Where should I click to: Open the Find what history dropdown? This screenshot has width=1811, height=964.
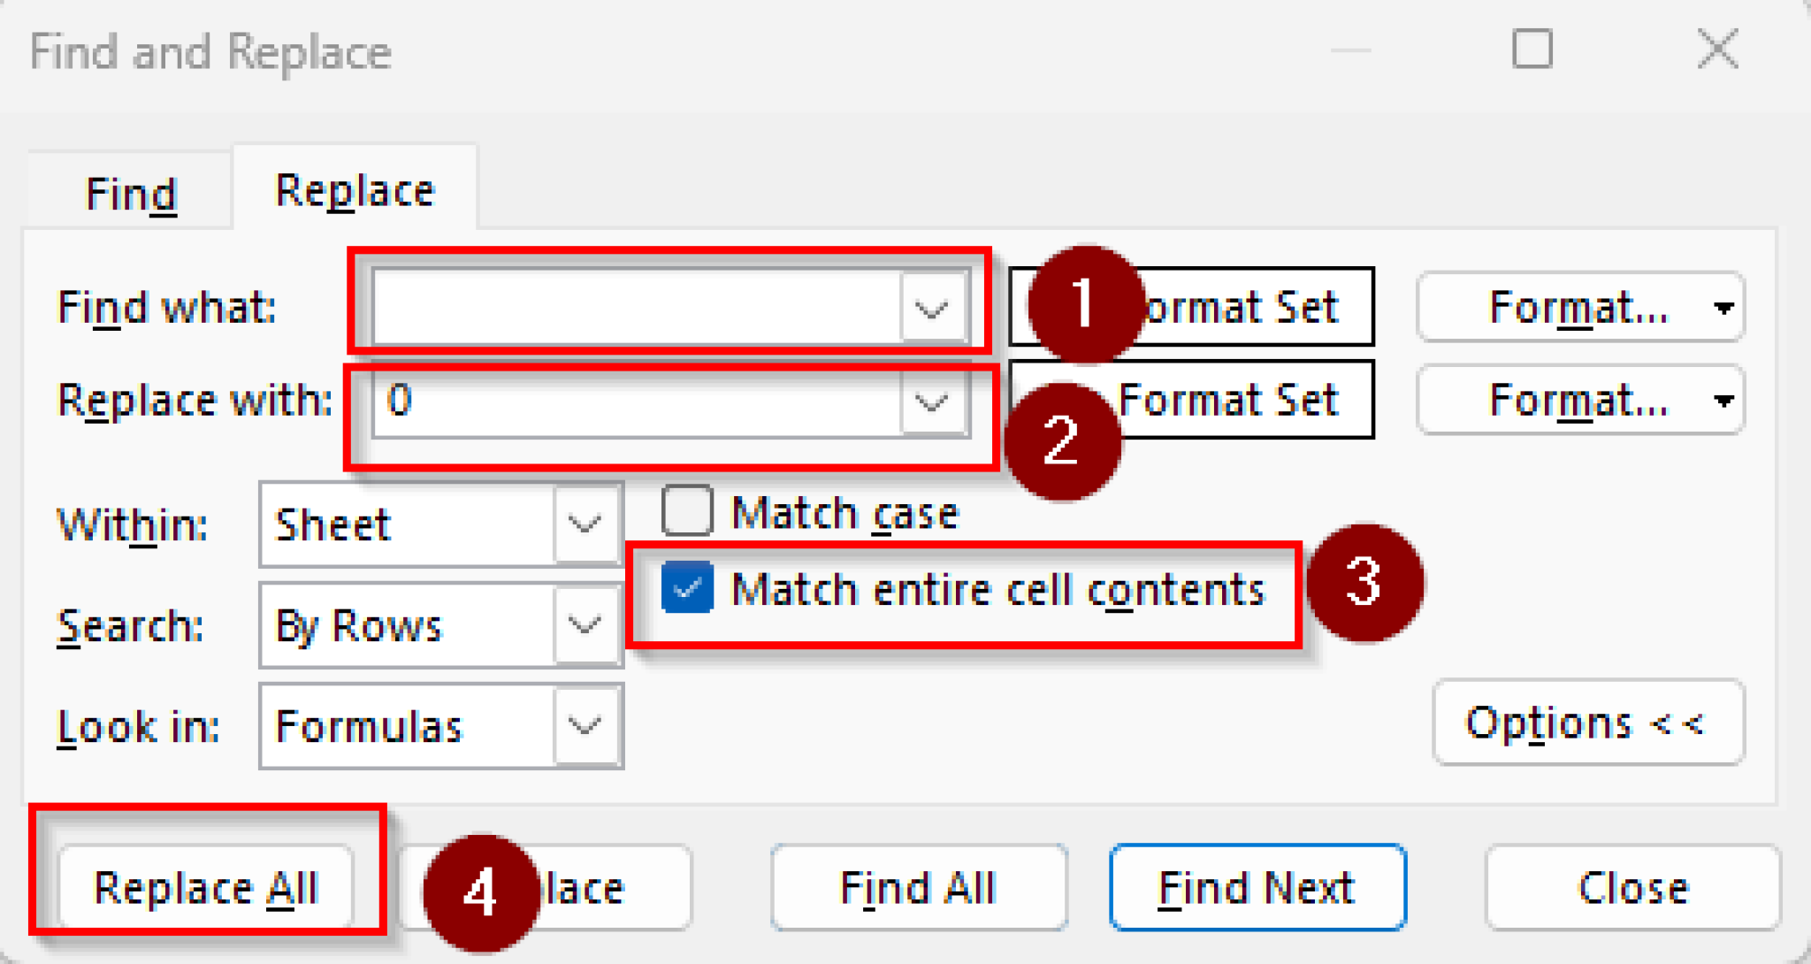coord(931,308)
